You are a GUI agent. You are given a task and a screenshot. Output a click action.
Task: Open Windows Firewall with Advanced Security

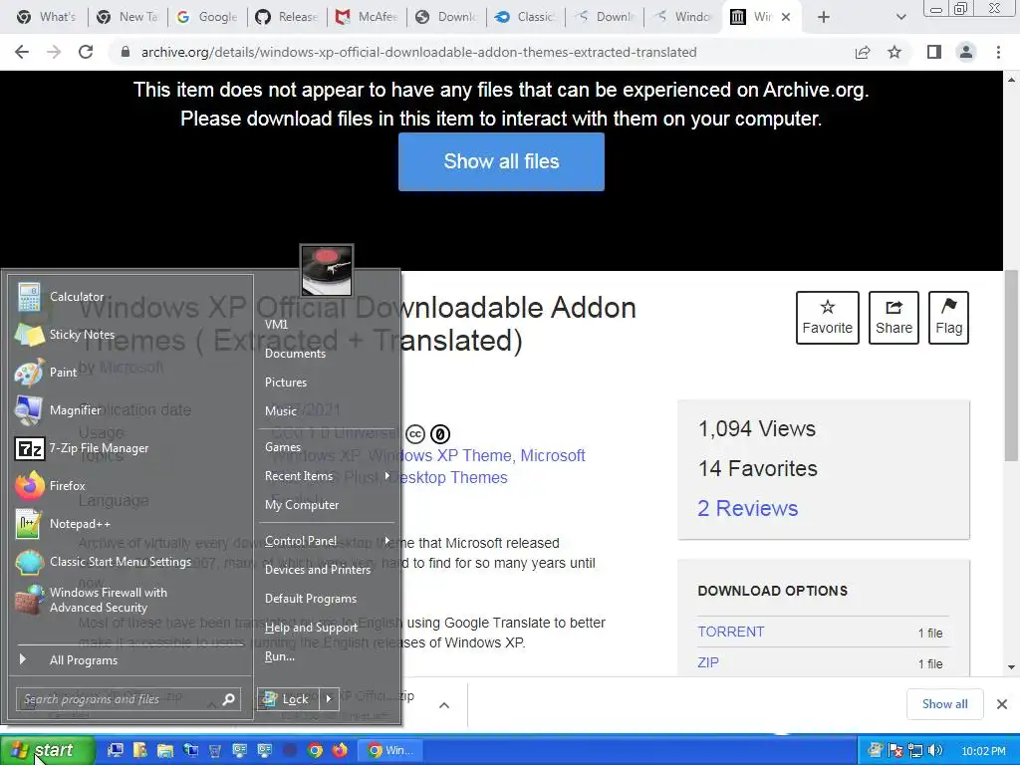130,600
